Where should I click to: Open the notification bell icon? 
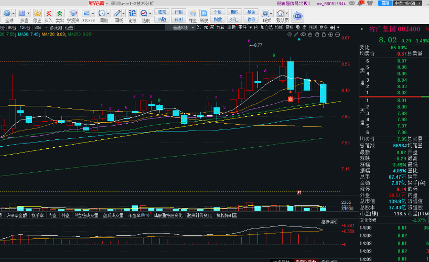(x=361, y=3)
